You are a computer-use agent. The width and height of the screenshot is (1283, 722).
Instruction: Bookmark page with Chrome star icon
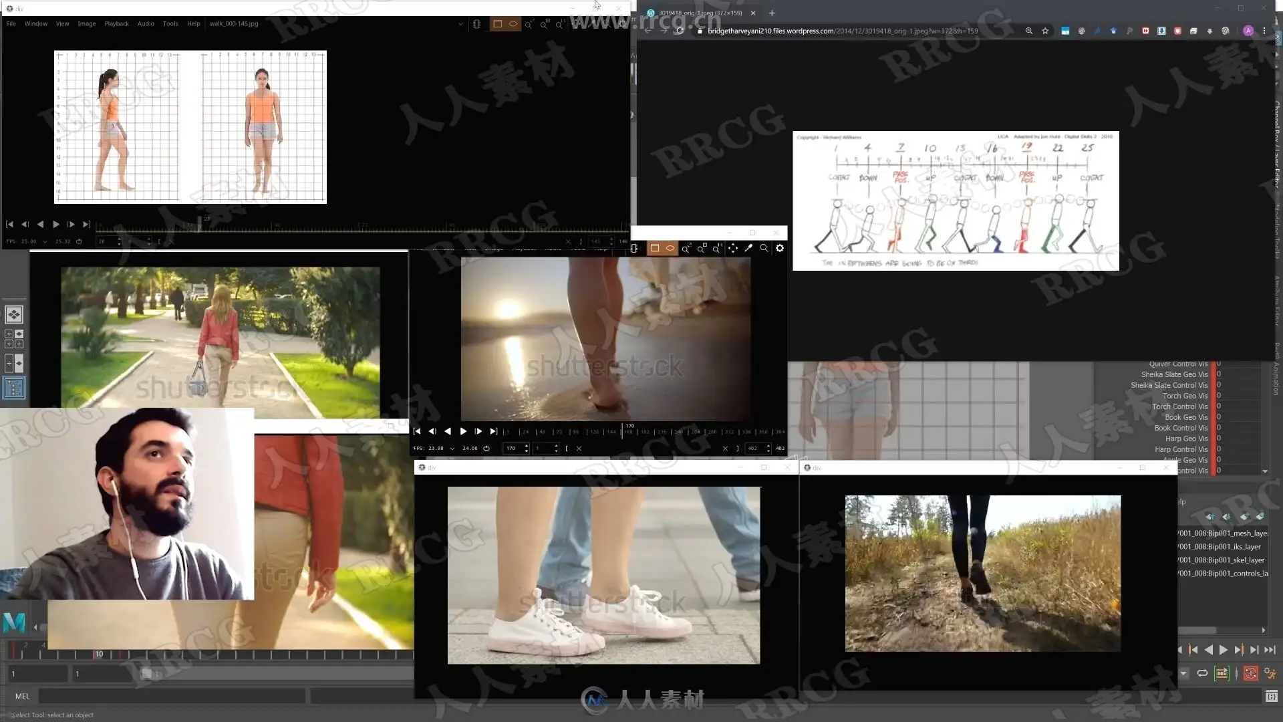(1045, 31)
